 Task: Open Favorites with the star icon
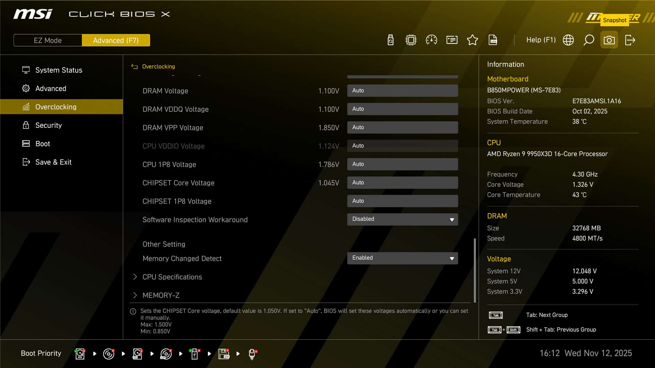472,40
